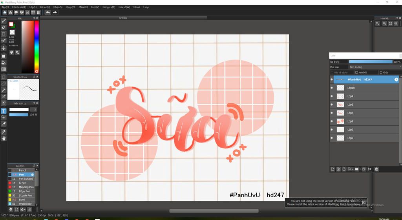Screen dimensions: 402x220
Task: Toggle visibility of layer Lớp8
Action: (332, 121)
